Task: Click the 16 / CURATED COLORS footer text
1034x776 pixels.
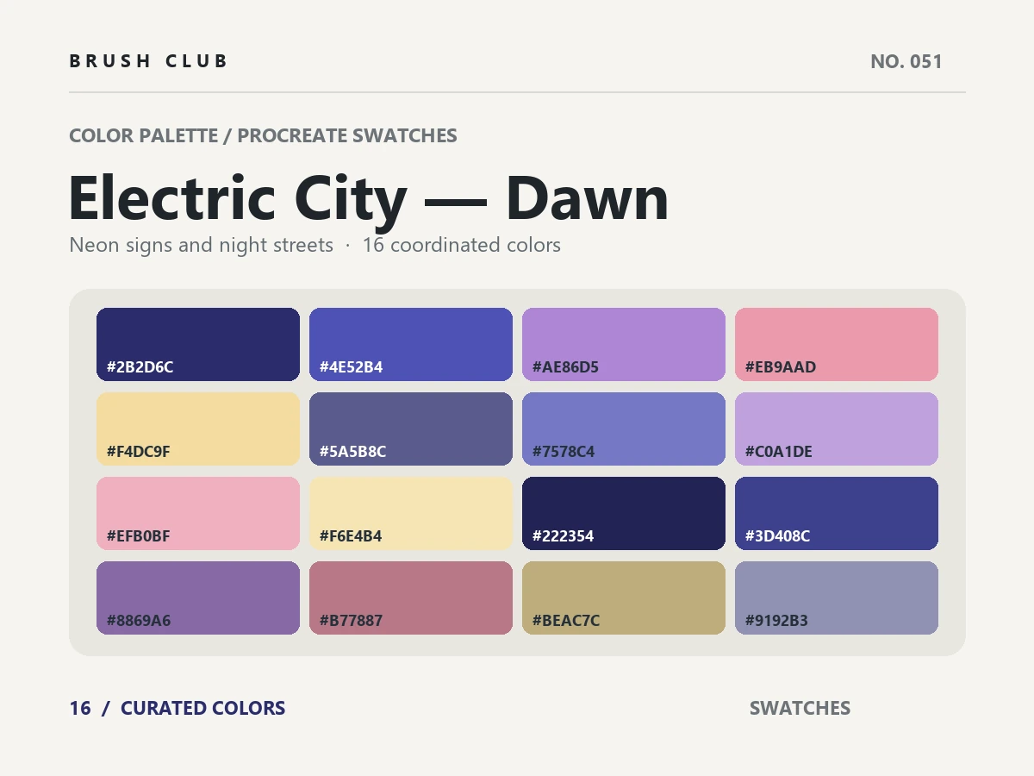Action: point(178,708)
